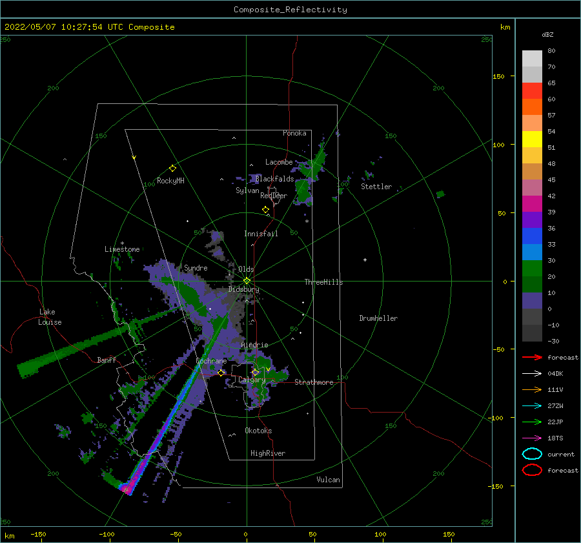
Task: Click the red 'forecast' ellipse legend icon
Action: [x=532, y=470]
